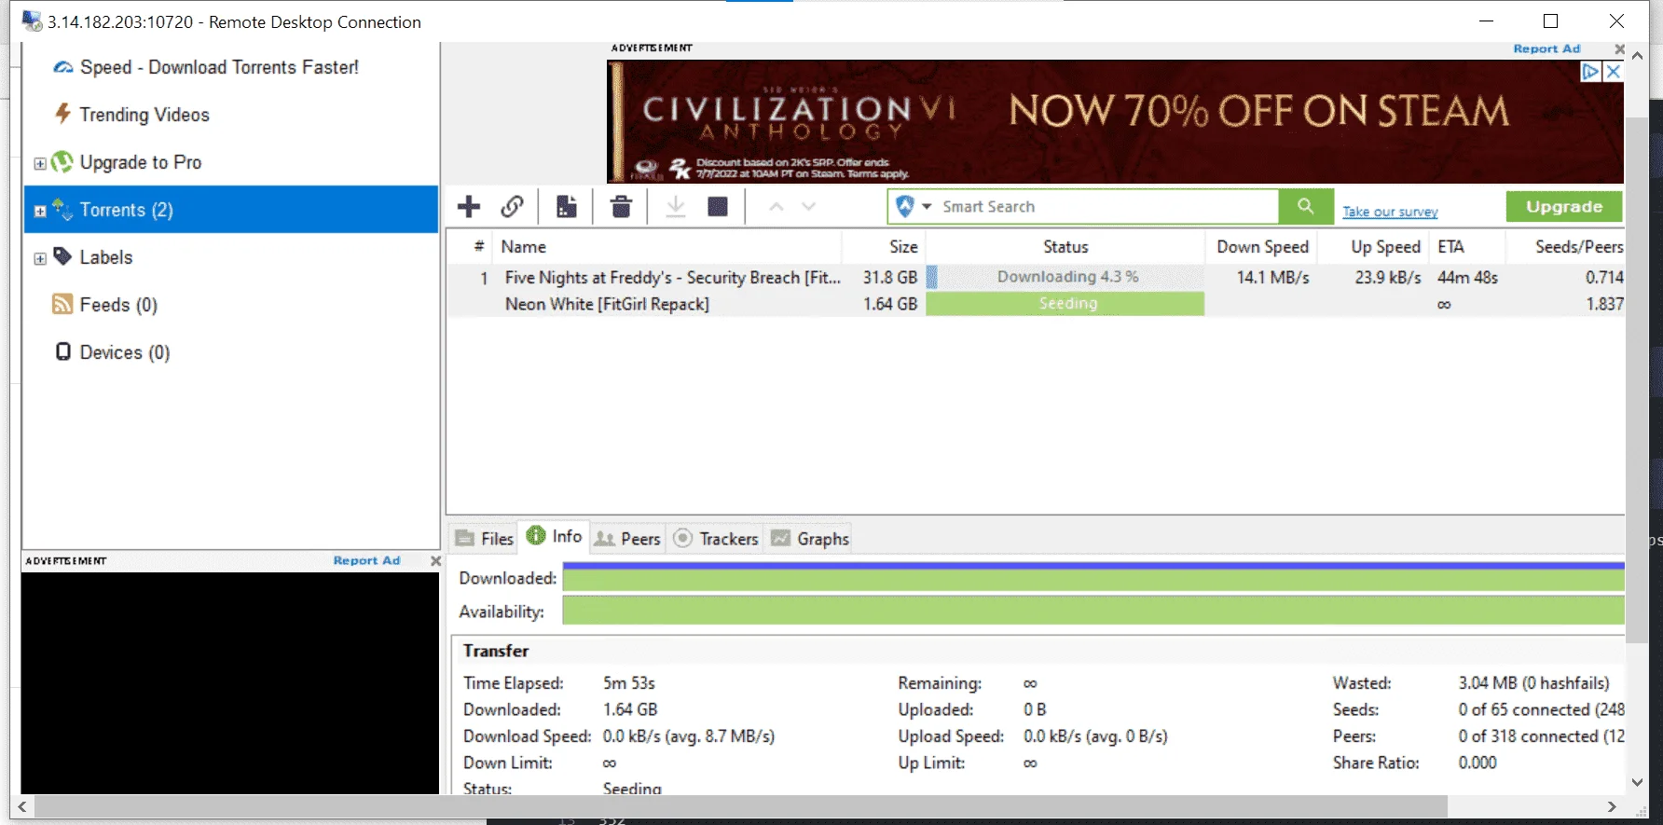Click the 44m 48s ETA cell

(x=1467, y=278)
